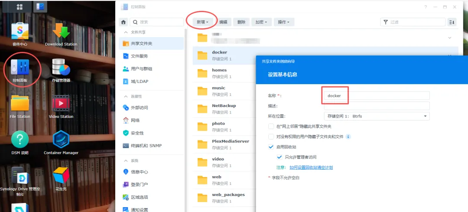Click the 删除 toolbar button
This screenshot has height=212, width=468.
pos(241,22)
